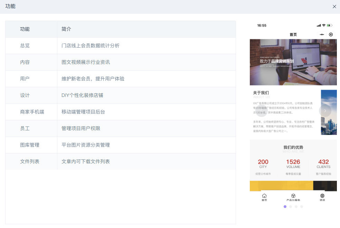Viewport: 340px width, 228px height.
Task: Click the yellow banner strip in preview
Action: 282,186
